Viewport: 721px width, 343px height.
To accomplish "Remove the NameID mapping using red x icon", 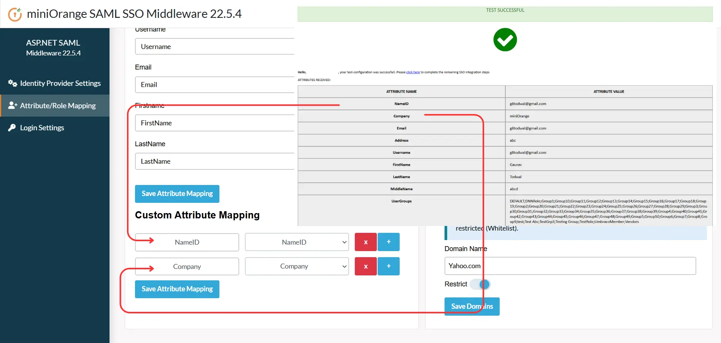I will (365, 242).
